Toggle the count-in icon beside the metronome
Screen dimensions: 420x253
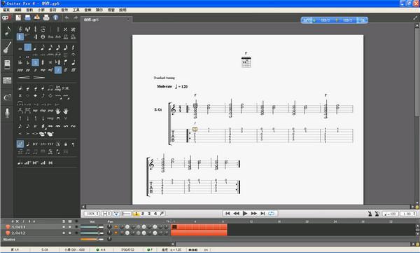tap(377, 214)
